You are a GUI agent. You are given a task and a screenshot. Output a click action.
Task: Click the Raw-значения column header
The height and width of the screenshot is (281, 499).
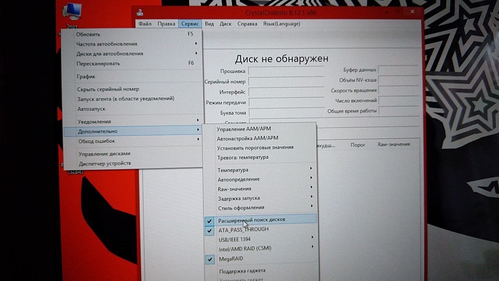pyautogui.click(x=394, y=144)
